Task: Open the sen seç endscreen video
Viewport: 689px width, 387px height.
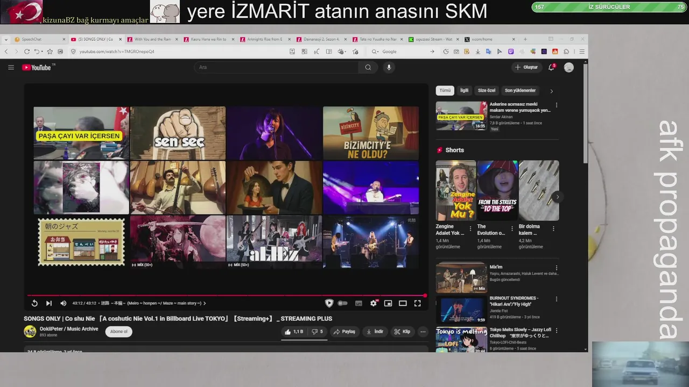Action: click(x=178, y=133)
